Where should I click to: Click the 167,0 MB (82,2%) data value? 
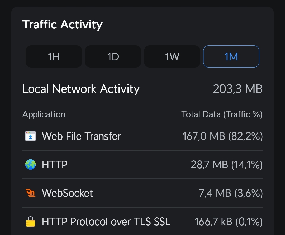pyautogui.click(x=222, y=136)
